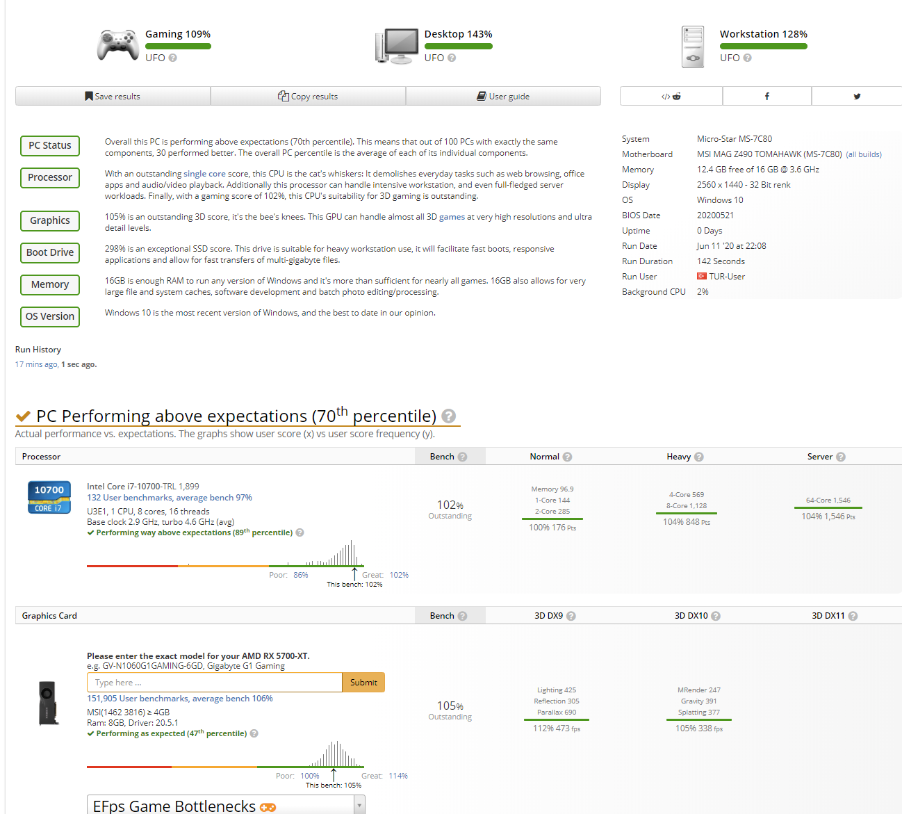Viewport: 902px width, 814px height.
Task: Click the gaming controller icon
Action: pyautogui.click(x=117, y=45)
